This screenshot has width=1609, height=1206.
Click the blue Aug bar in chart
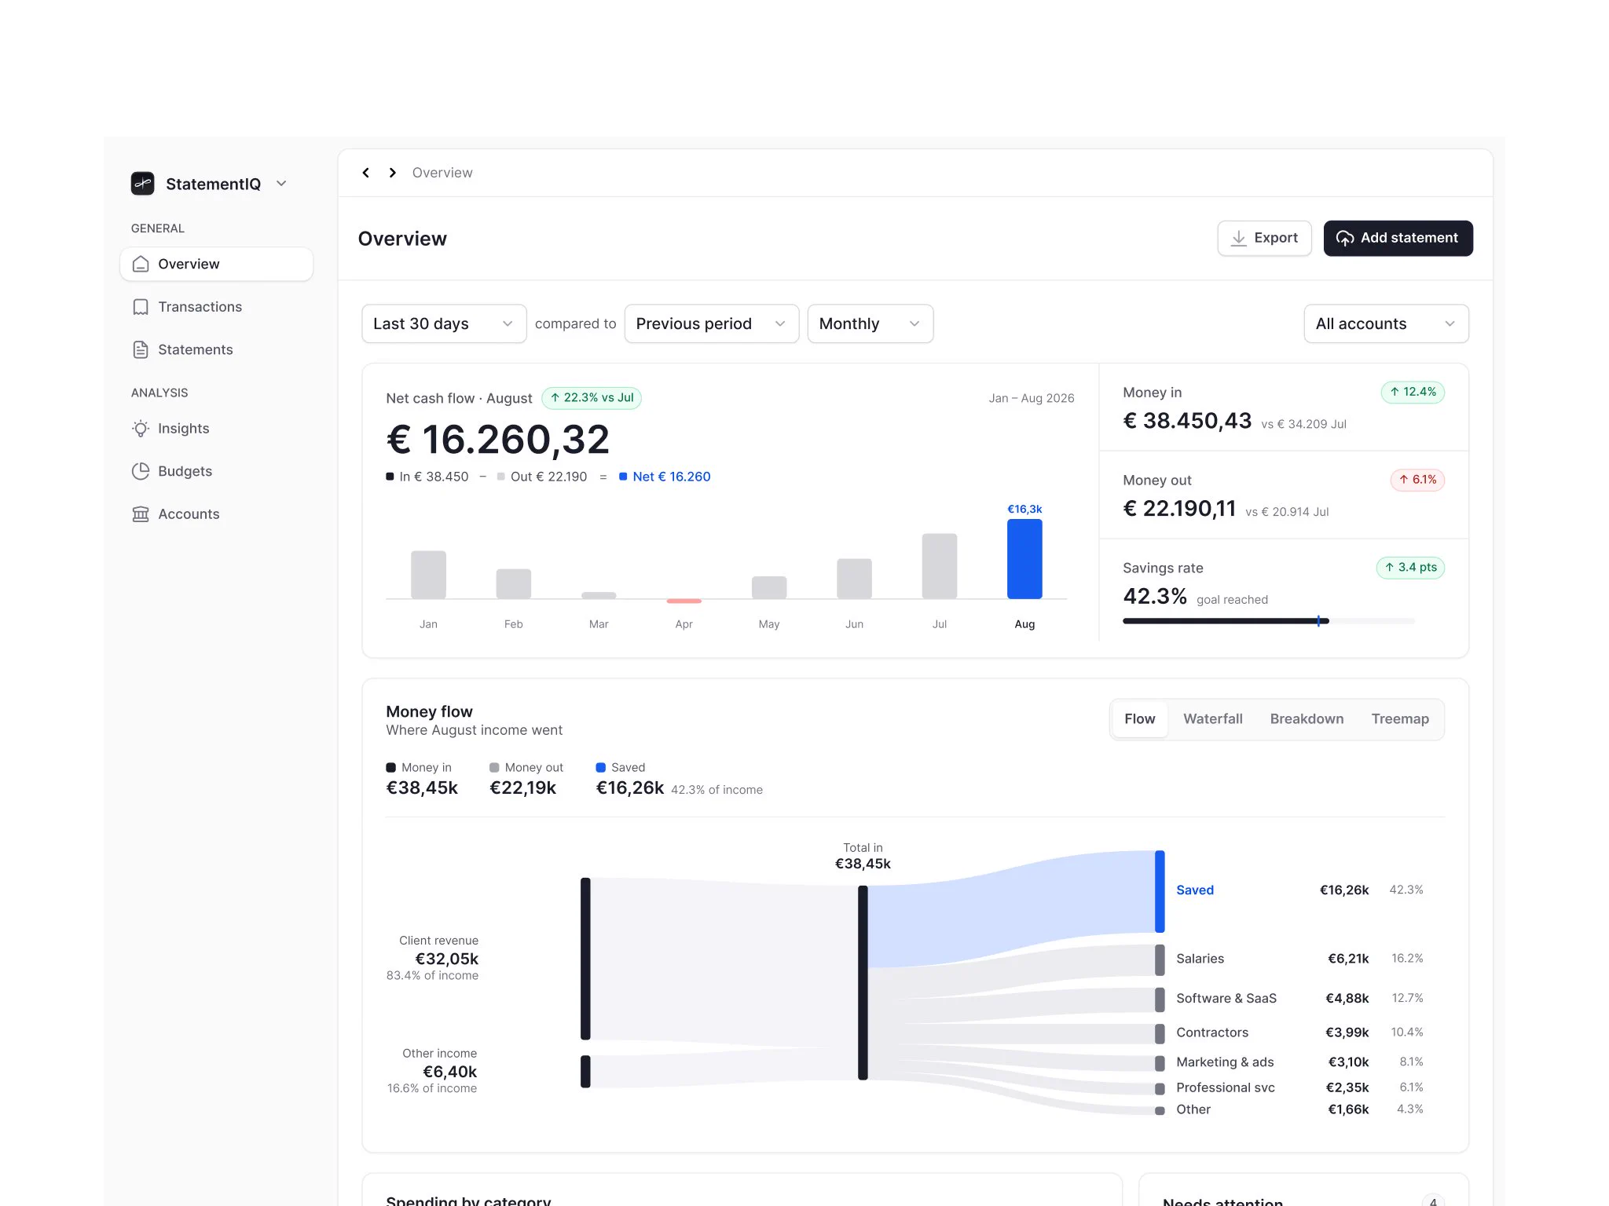tap(1024, 559)
